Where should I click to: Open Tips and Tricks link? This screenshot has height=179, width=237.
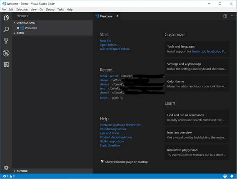(110, 133)
